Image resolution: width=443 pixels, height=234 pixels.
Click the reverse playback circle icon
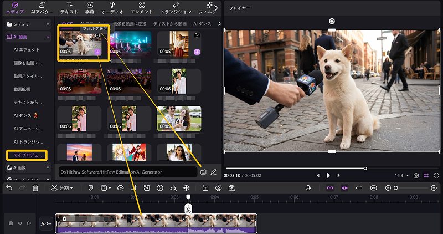click(160, 188)
